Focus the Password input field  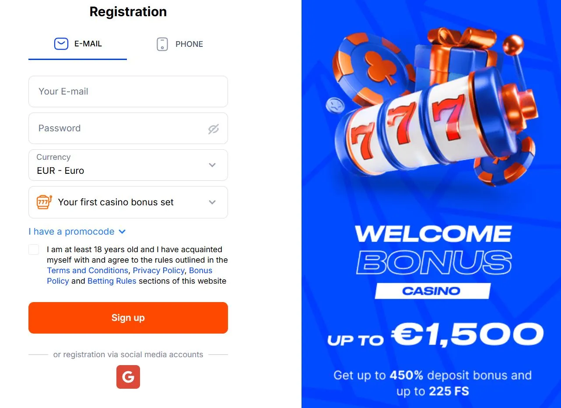[118, 128]
